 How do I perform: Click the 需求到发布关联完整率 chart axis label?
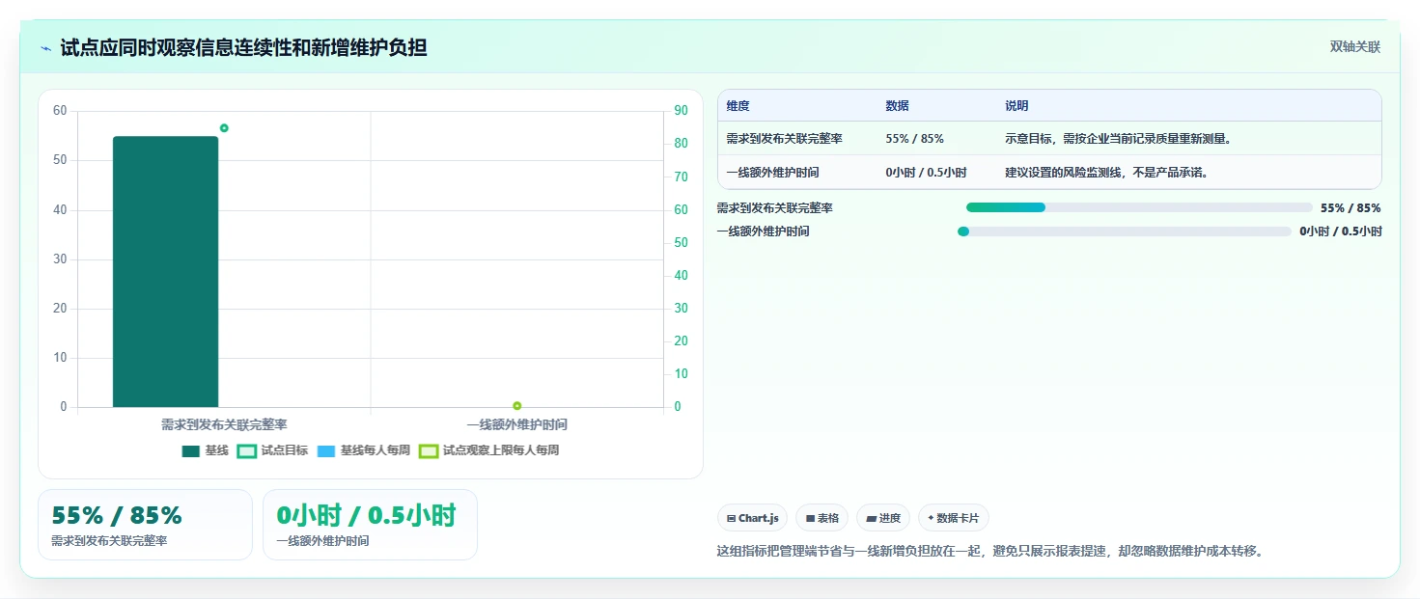(224, 424)
